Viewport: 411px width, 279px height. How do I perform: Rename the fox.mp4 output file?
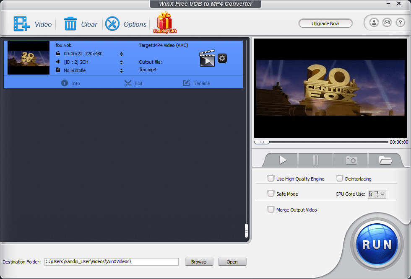point(196,83)
